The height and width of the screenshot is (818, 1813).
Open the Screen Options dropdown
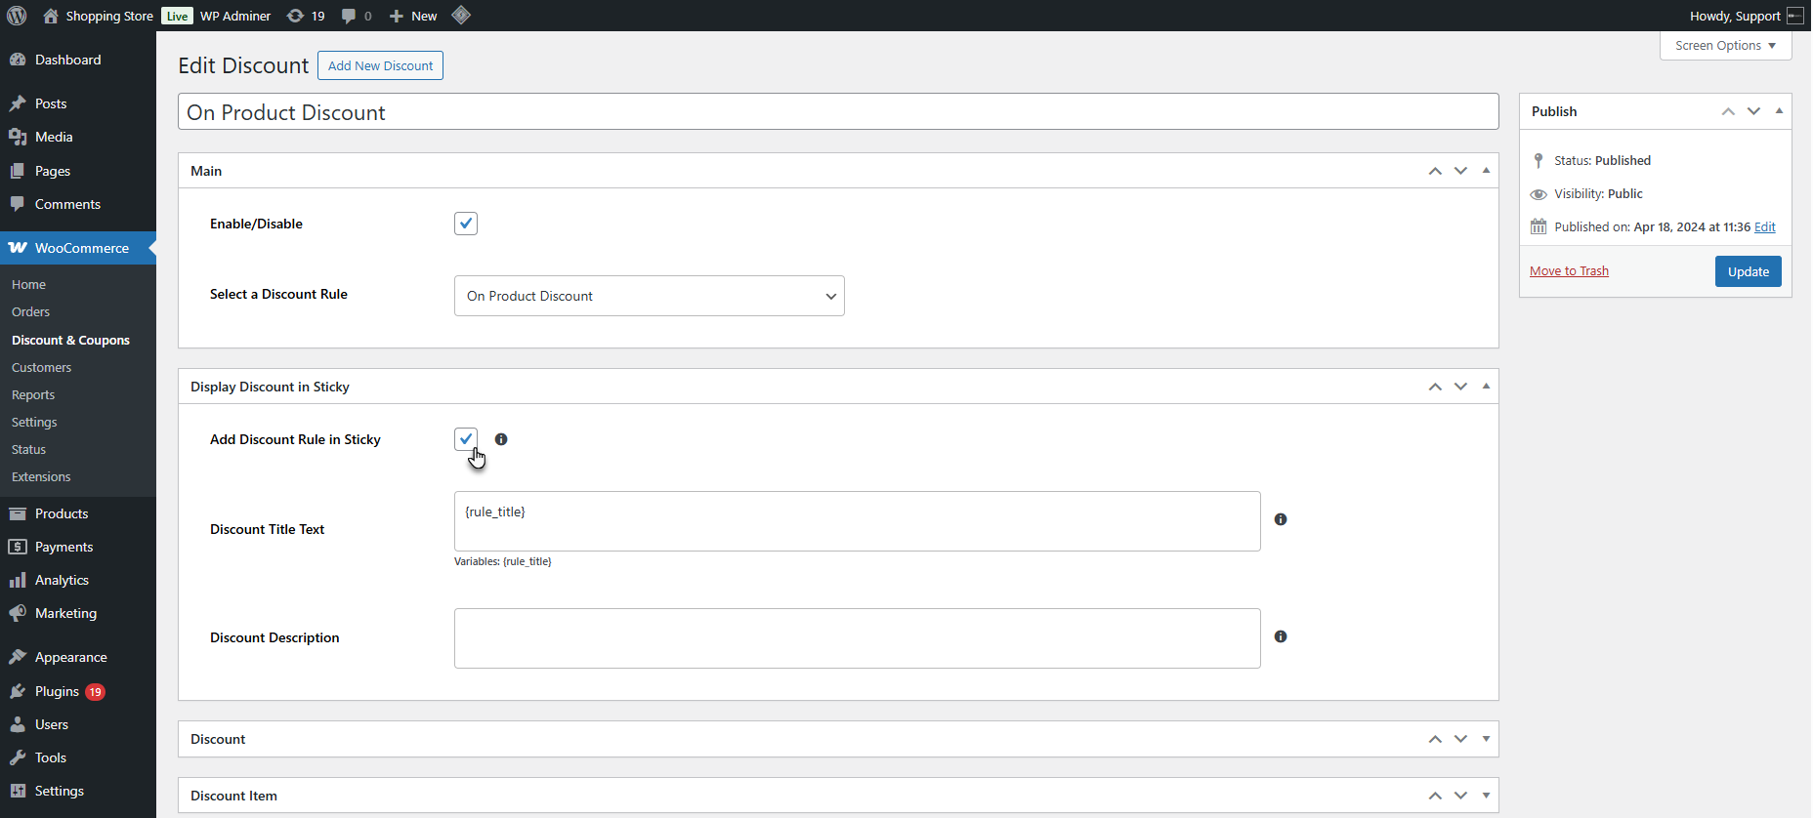[1725, 46]
